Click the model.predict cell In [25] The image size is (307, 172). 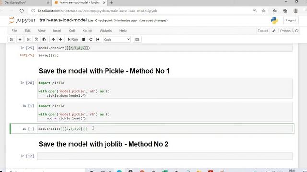pos(165,48)
